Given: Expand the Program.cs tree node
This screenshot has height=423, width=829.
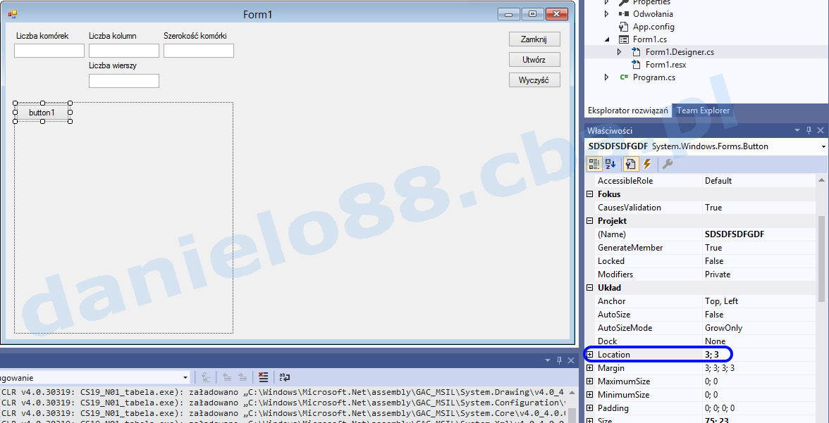Looking at the screenshot, I should 607,77.
